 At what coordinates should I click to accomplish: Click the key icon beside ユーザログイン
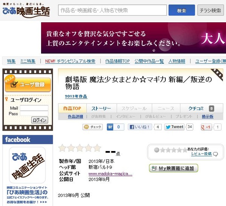click(6, 99)
